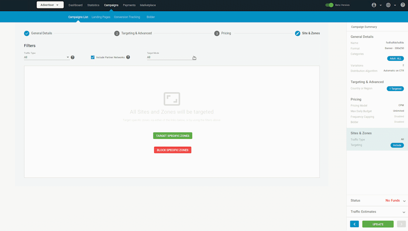Click the Block Specific Zones button
Viewport: 408px width, 231px height.
(x=173, y=150)
